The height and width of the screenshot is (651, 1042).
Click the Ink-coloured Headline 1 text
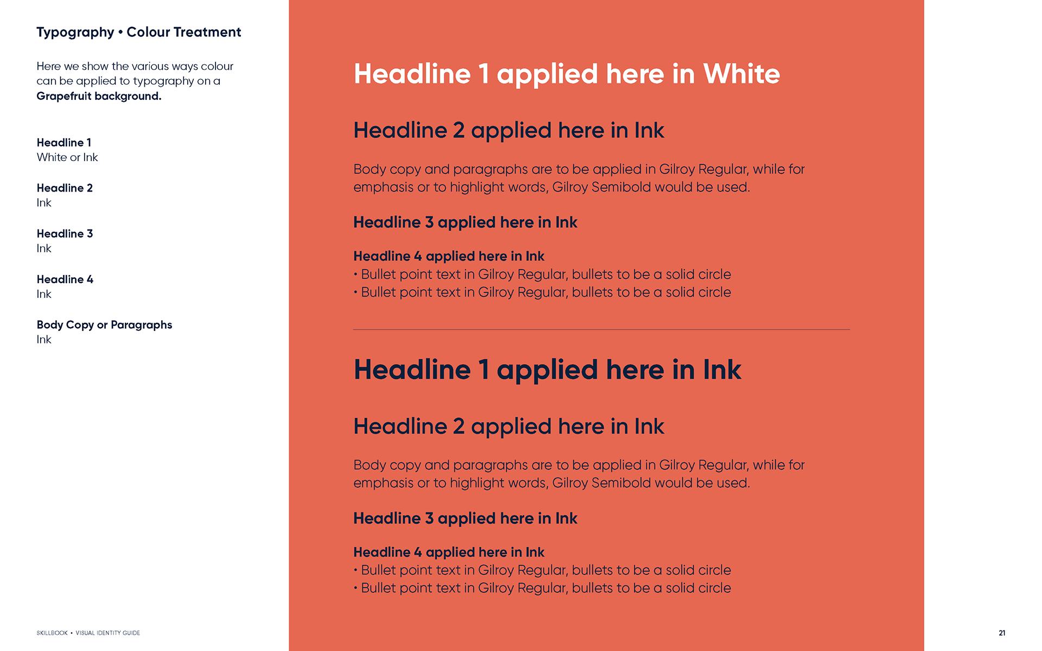click(547, 370)
